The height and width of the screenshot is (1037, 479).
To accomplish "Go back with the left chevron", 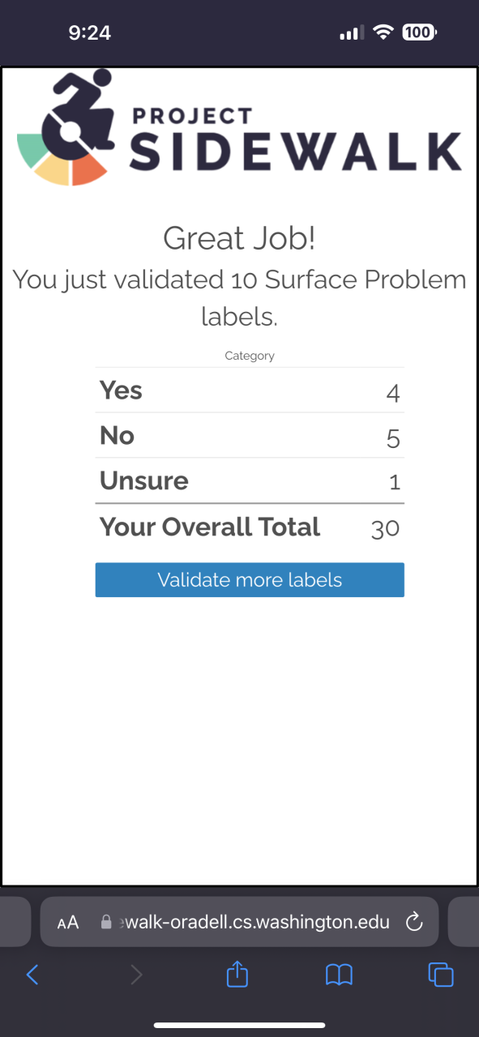I will pos(32,975).
